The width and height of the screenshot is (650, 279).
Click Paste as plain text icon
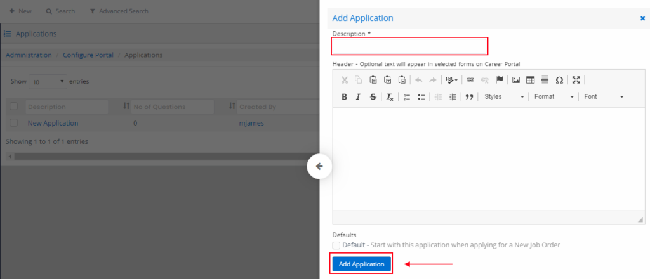tap(388, 80)
